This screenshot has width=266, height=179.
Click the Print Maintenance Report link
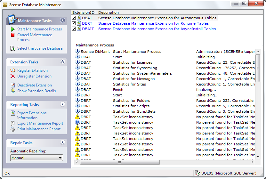pos(39,129)
